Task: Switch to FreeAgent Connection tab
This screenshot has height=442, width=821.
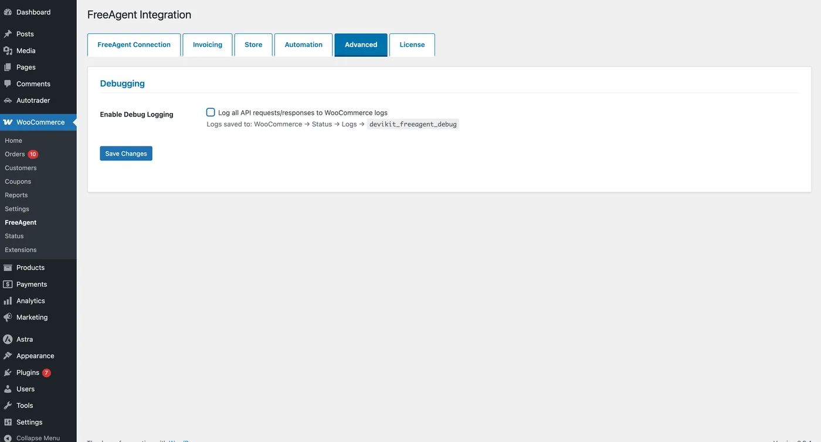Action: (x=134, y=45)
